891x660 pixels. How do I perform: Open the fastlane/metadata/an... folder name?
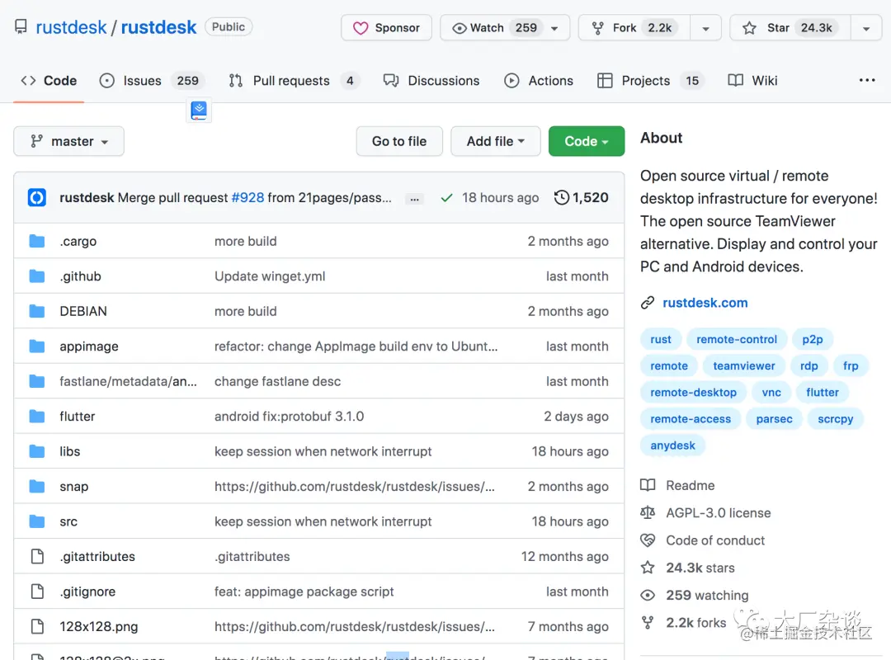tap(129, 381)
